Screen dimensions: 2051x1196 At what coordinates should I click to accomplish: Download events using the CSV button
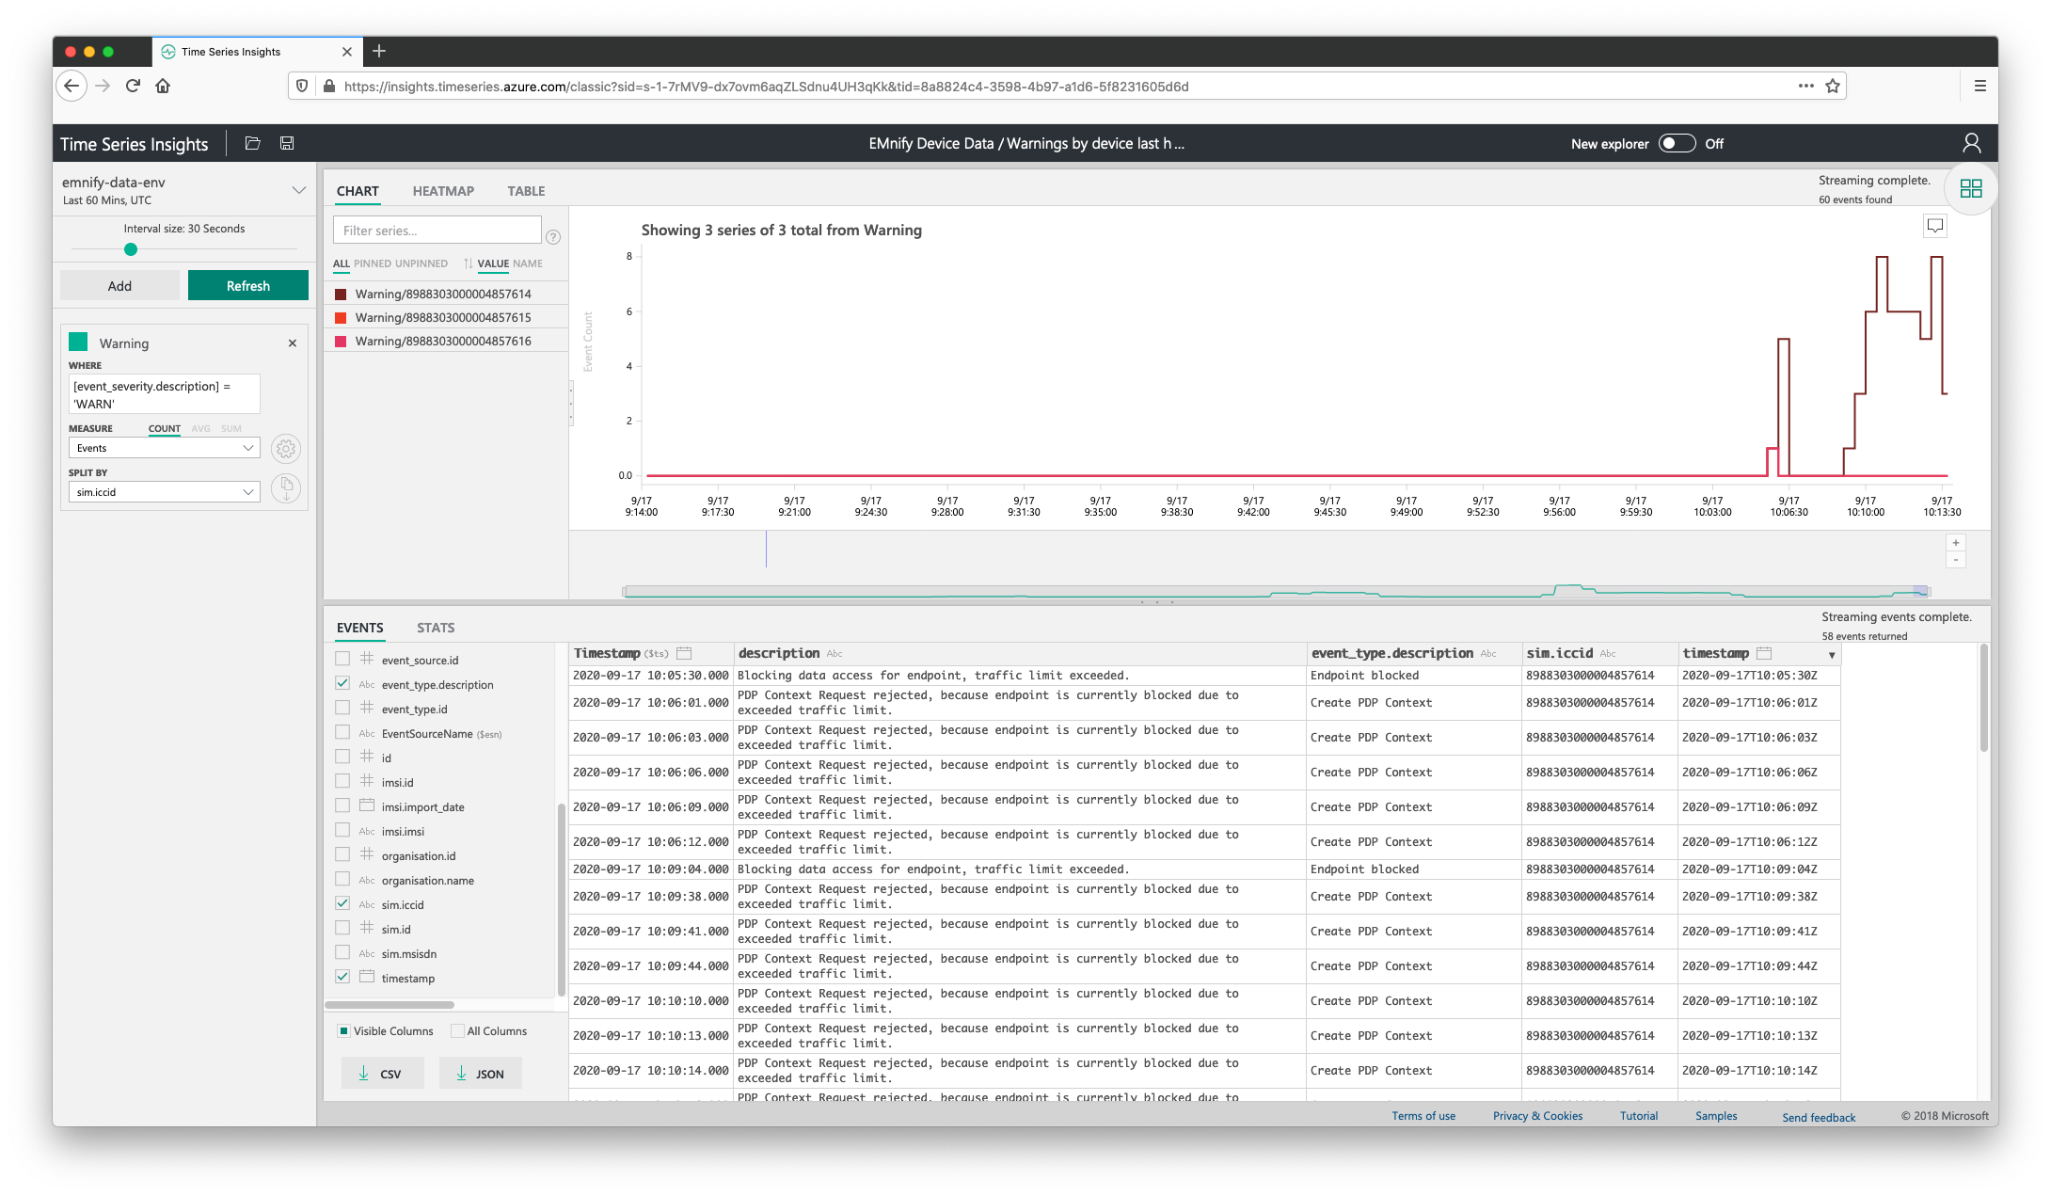click(x=382, y=1074)
